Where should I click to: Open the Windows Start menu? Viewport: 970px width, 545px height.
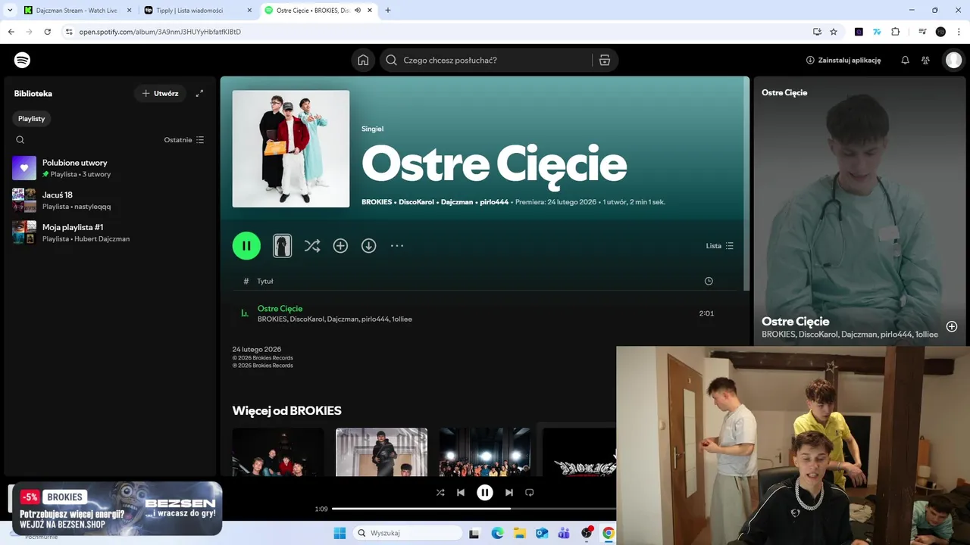[339, 533]
